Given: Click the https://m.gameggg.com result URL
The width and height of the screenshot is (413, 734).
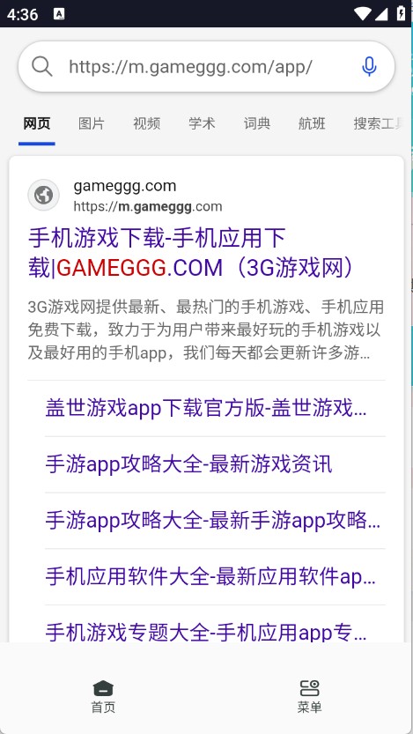Looking at the screenshot, I should tap(148, 206).
